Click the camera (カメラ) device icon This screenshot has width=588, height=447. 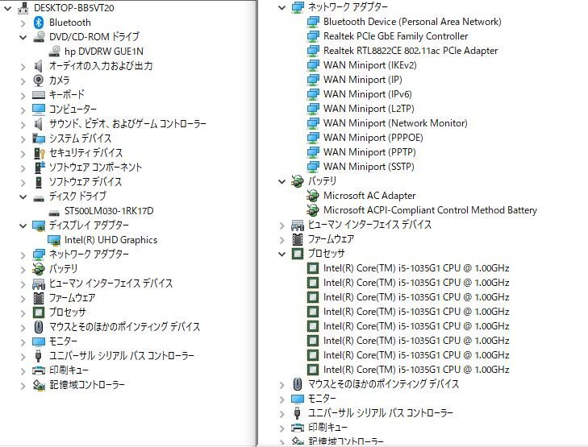click(x=38, y=80)
